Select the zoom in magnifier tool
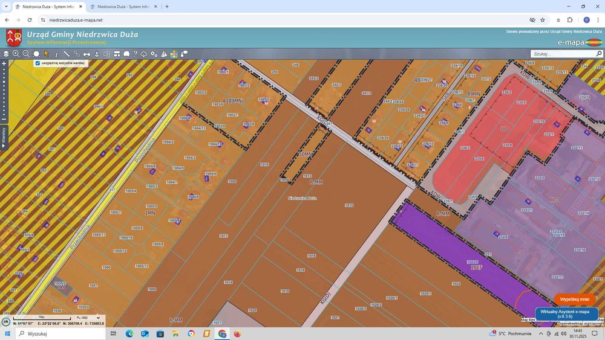This screenshot has width=605, height=340. [x=16, y=54]
